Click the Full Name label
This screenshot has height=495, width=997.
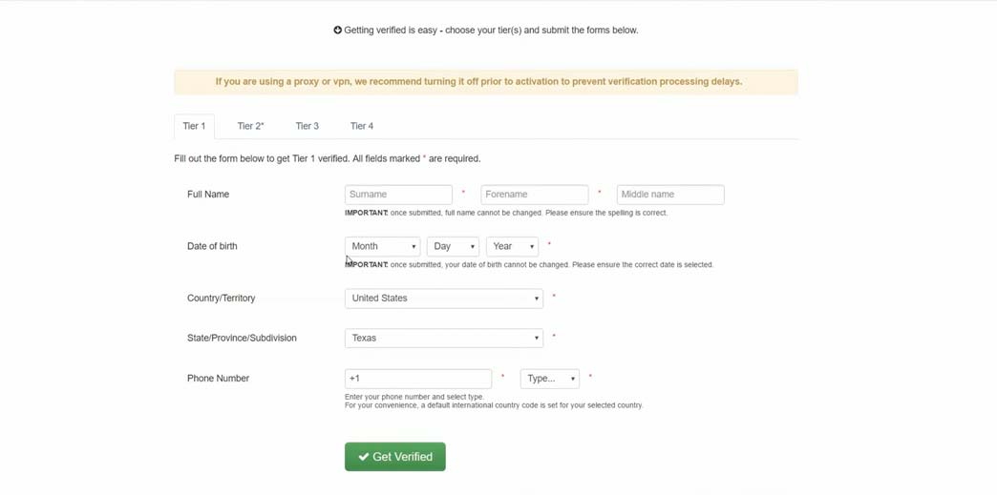click(x=208, y=195)
